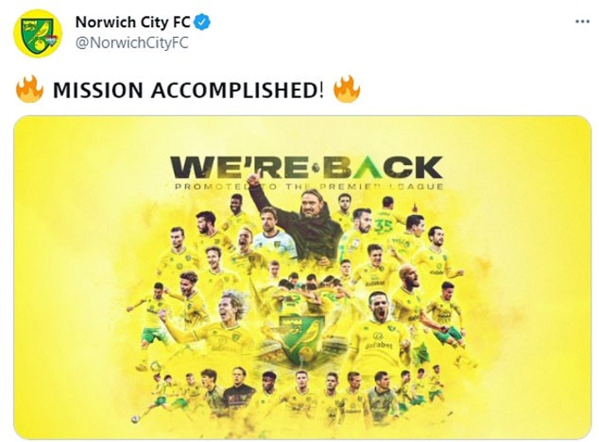Click the football at poster's bottom left

click(136, 420)
